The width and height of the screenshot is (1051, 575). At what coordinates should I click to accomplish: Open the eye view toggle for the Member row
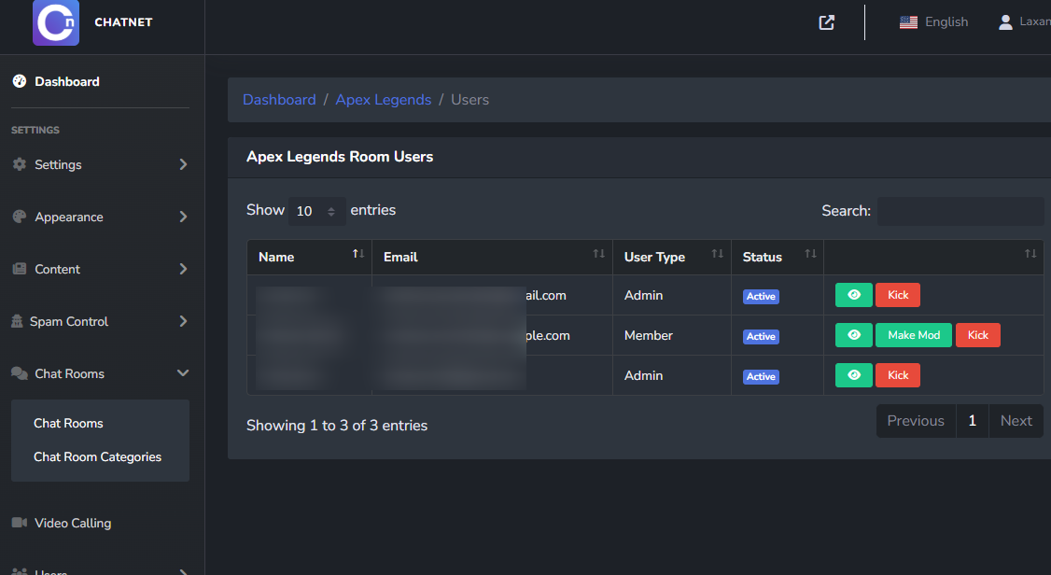click(x=853, y=334)
